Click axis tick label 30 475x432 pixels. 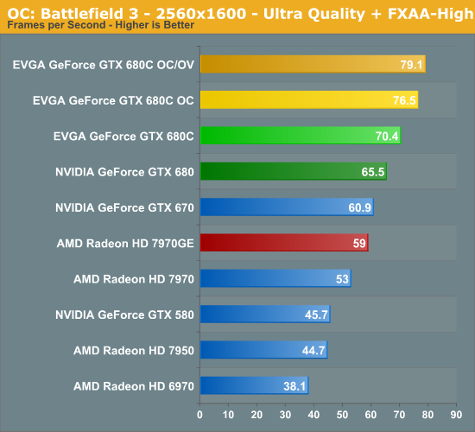(x=285, y=415)
